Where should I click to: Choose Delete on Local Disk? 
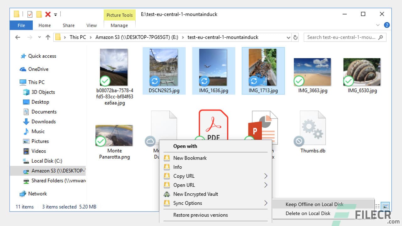pyautogui.click(x=308, y=213)
